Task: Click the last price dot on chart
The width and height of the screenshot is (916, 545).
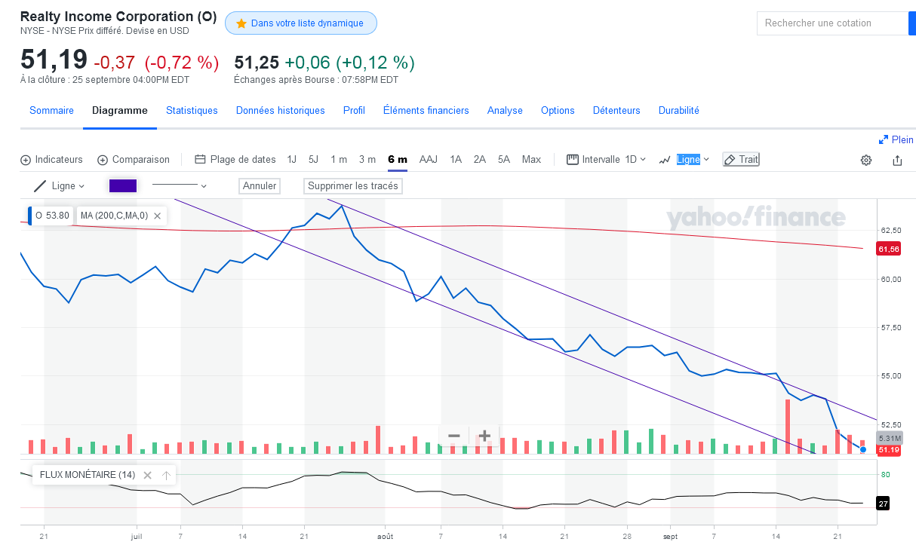Action: (863, 450)
